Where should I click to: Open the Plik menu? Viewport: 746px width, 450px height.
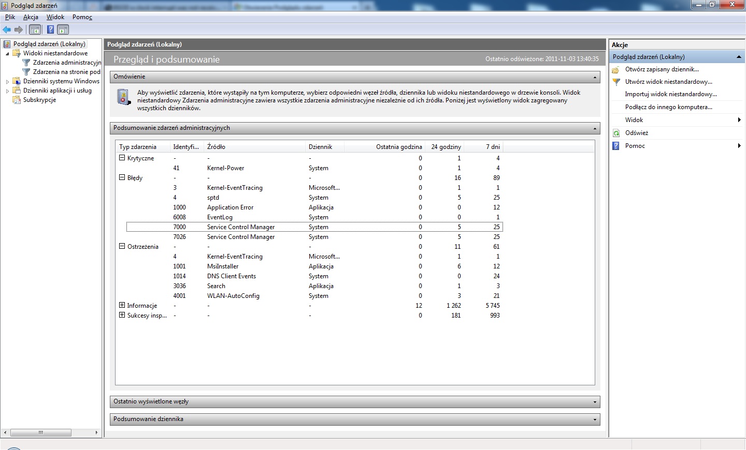10,17
